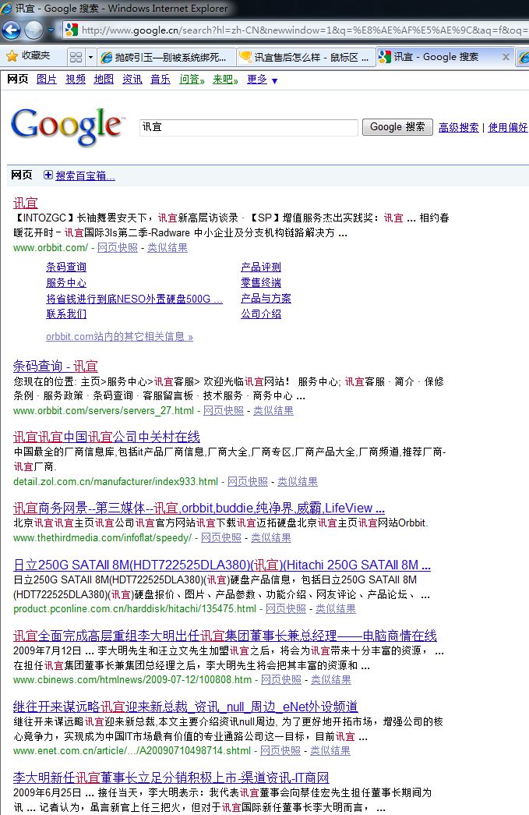Open 网页快照 for www.orbbit.com result

(118, 248)
